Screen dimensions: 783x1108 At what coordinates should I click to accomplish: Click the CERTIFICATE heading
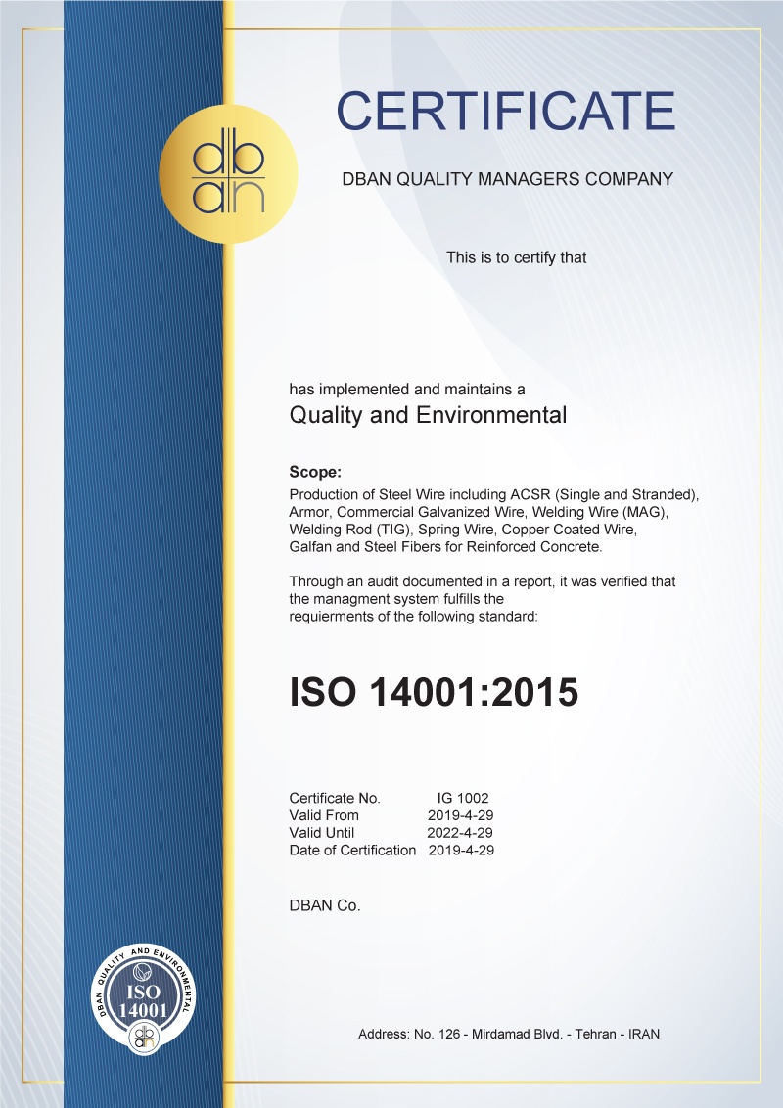506,111
